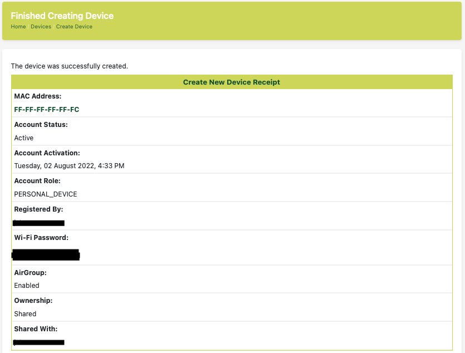Open the Create Device breadcrumb link
The width and height of the screenshot is (465, 353).
point(74,26)
